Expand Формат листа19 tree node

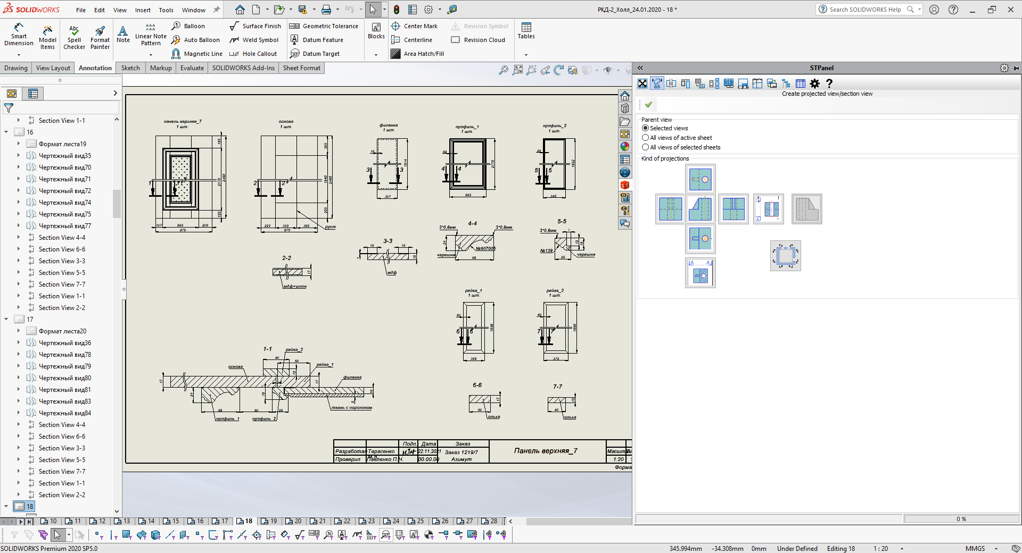[19, 144]
